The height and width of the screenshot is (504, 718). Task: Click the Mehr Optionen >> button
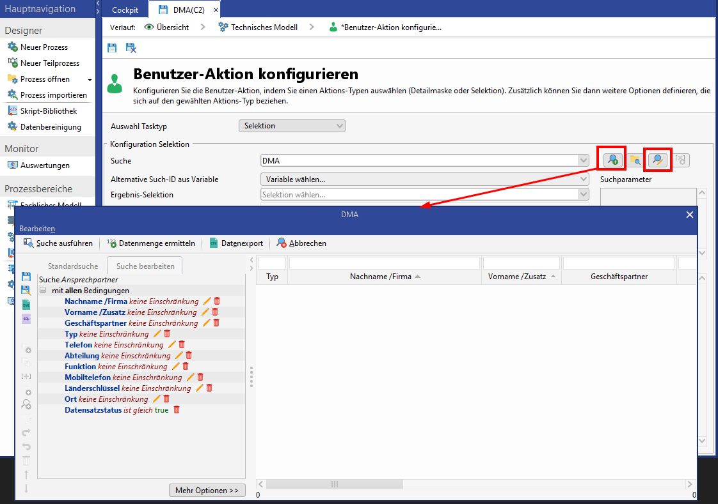pos(207,491)
